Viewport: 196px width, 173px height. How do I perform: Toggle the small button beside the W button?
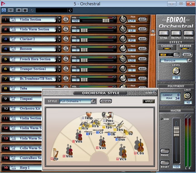(x=32, y=10)
